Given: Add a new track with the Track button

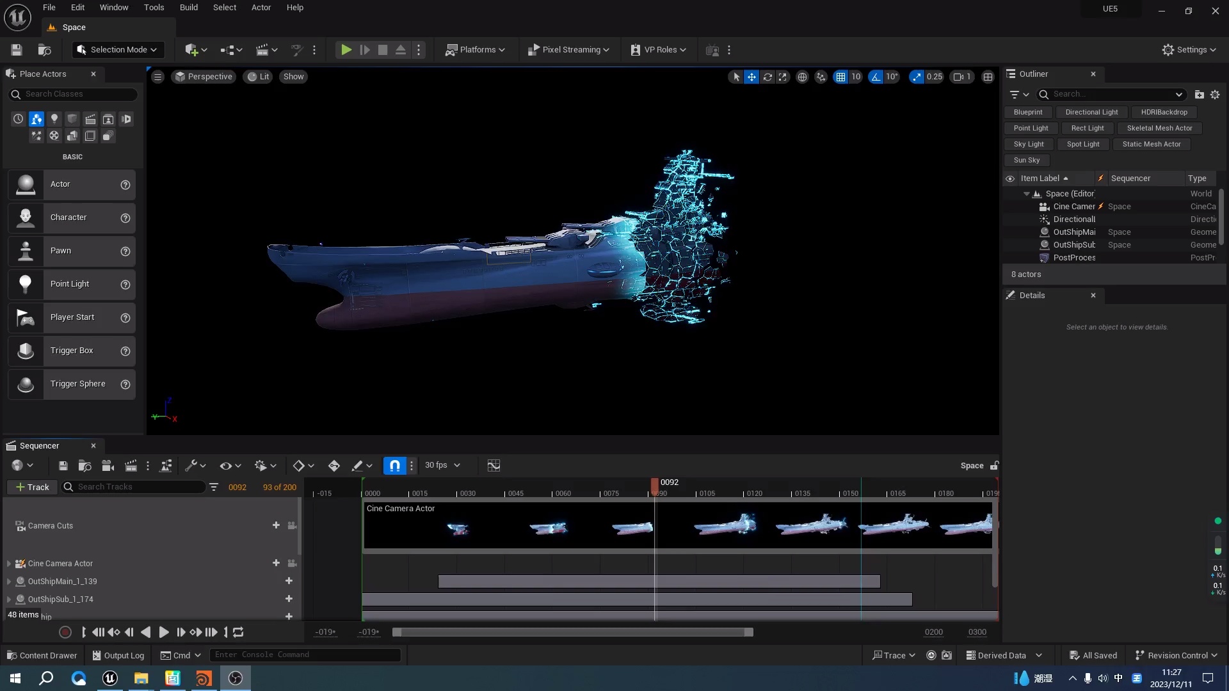Looking at the screenshot, I should tap(31, 487).
